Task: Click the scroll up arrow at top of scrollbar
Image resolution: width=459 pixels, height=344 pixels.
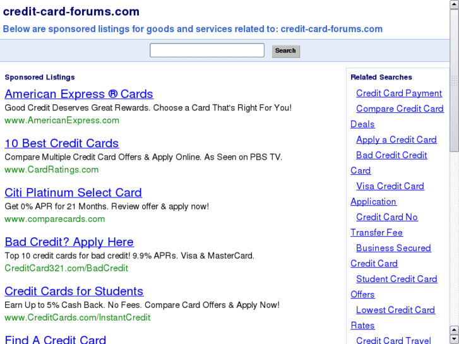Action: tap(455, 4)
